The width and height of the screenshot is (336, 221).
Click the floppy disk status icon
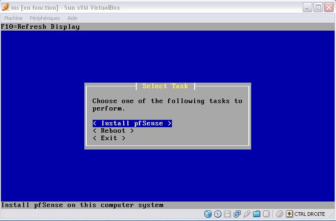(227, 214)
